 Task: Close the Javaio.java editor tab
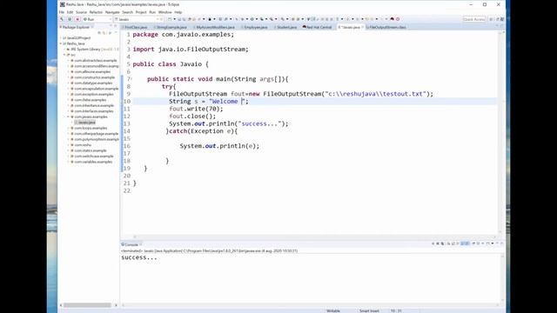click(362, 27)
